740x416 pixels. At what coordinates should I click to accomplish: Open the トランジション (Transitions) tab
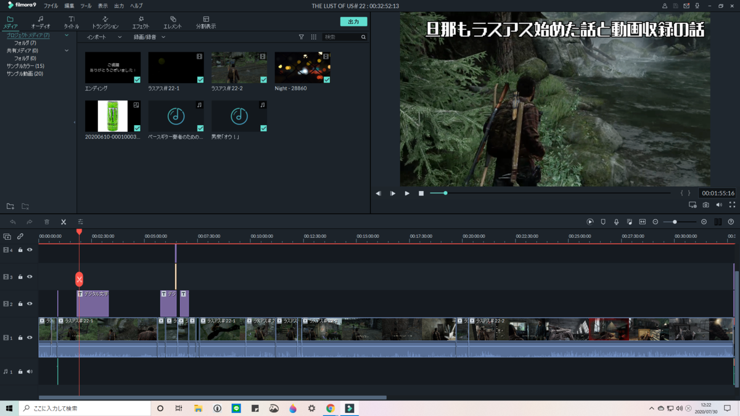pyautogui.click(x=105, y=23)
